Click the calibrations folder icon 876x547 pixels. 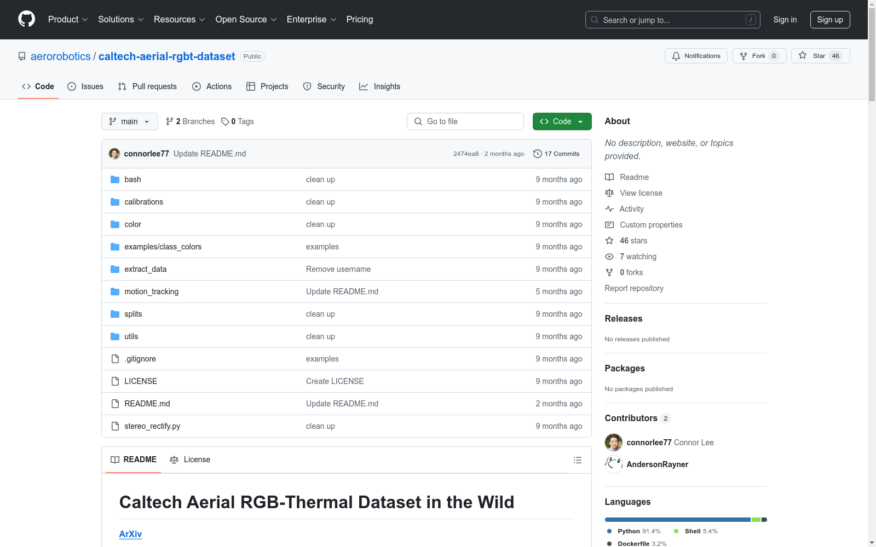[115, 202]
